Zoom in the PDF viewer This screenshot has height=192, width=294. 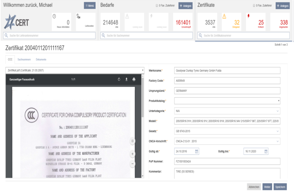click(133, 154)
